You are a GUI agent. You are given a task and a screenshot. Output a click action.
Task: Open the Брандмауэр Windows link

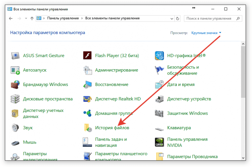[x=45, y=85]
